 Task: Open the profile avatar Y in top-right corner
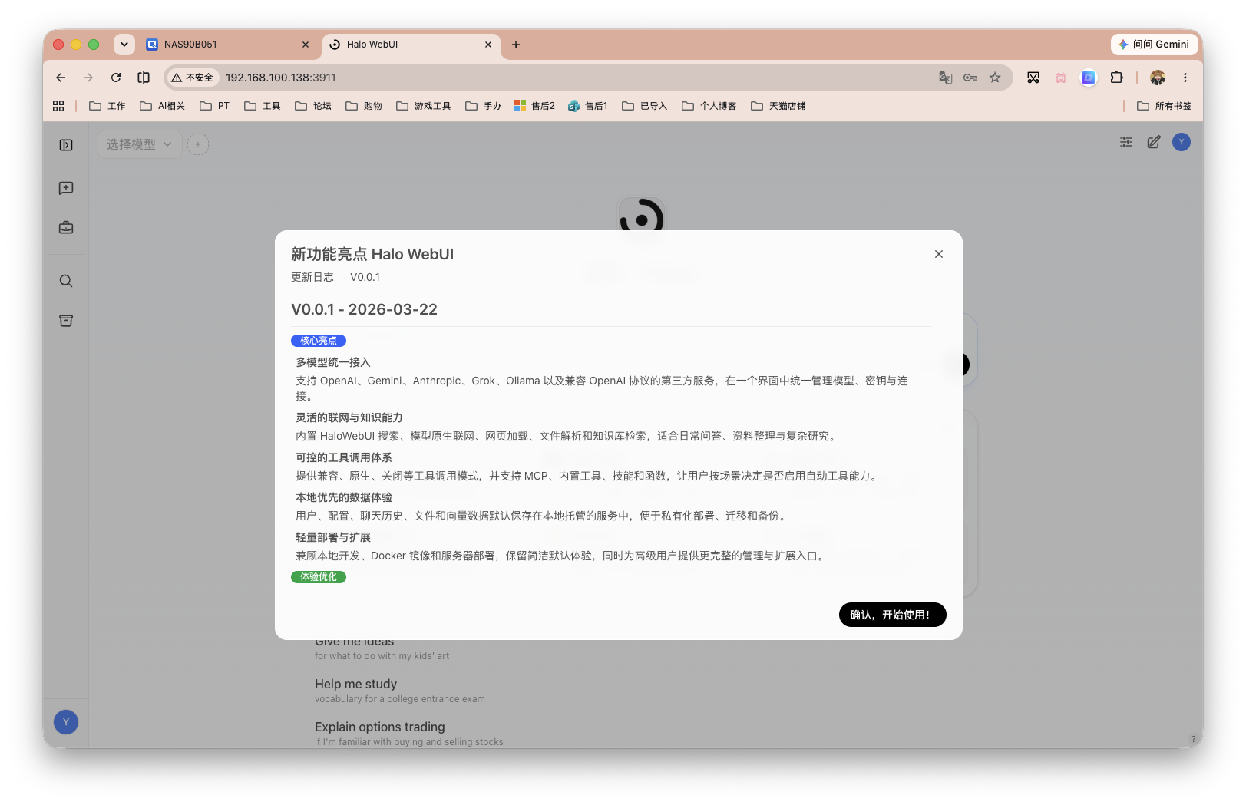point(1182,142)
